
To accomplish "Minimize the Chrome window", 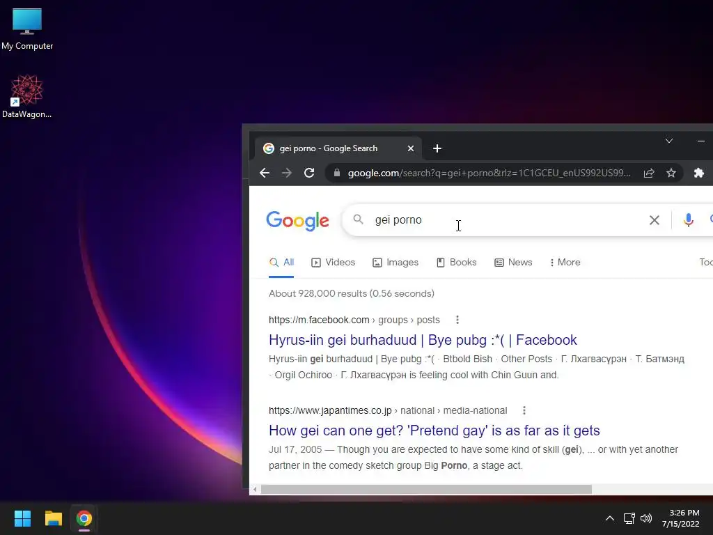I will (701, 141).
